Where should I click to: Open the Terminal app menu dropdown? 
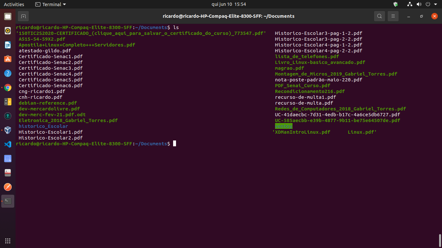tap(50, 4)
